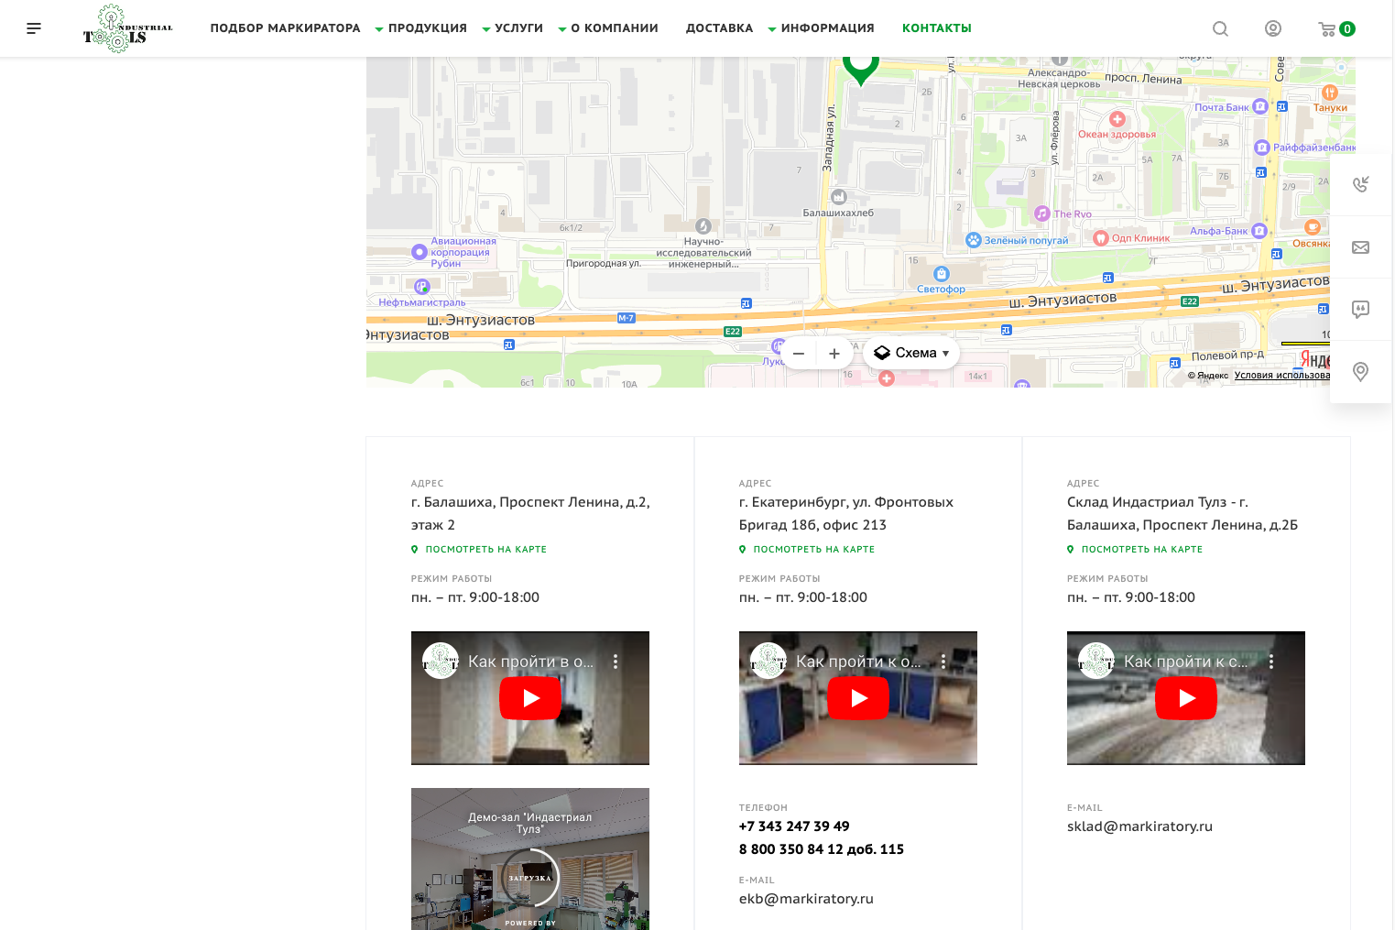Zoom out the map with minus button

799,354
